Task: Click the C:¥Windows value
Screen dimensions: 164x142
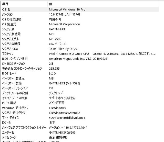Action: tap(57, 108)
